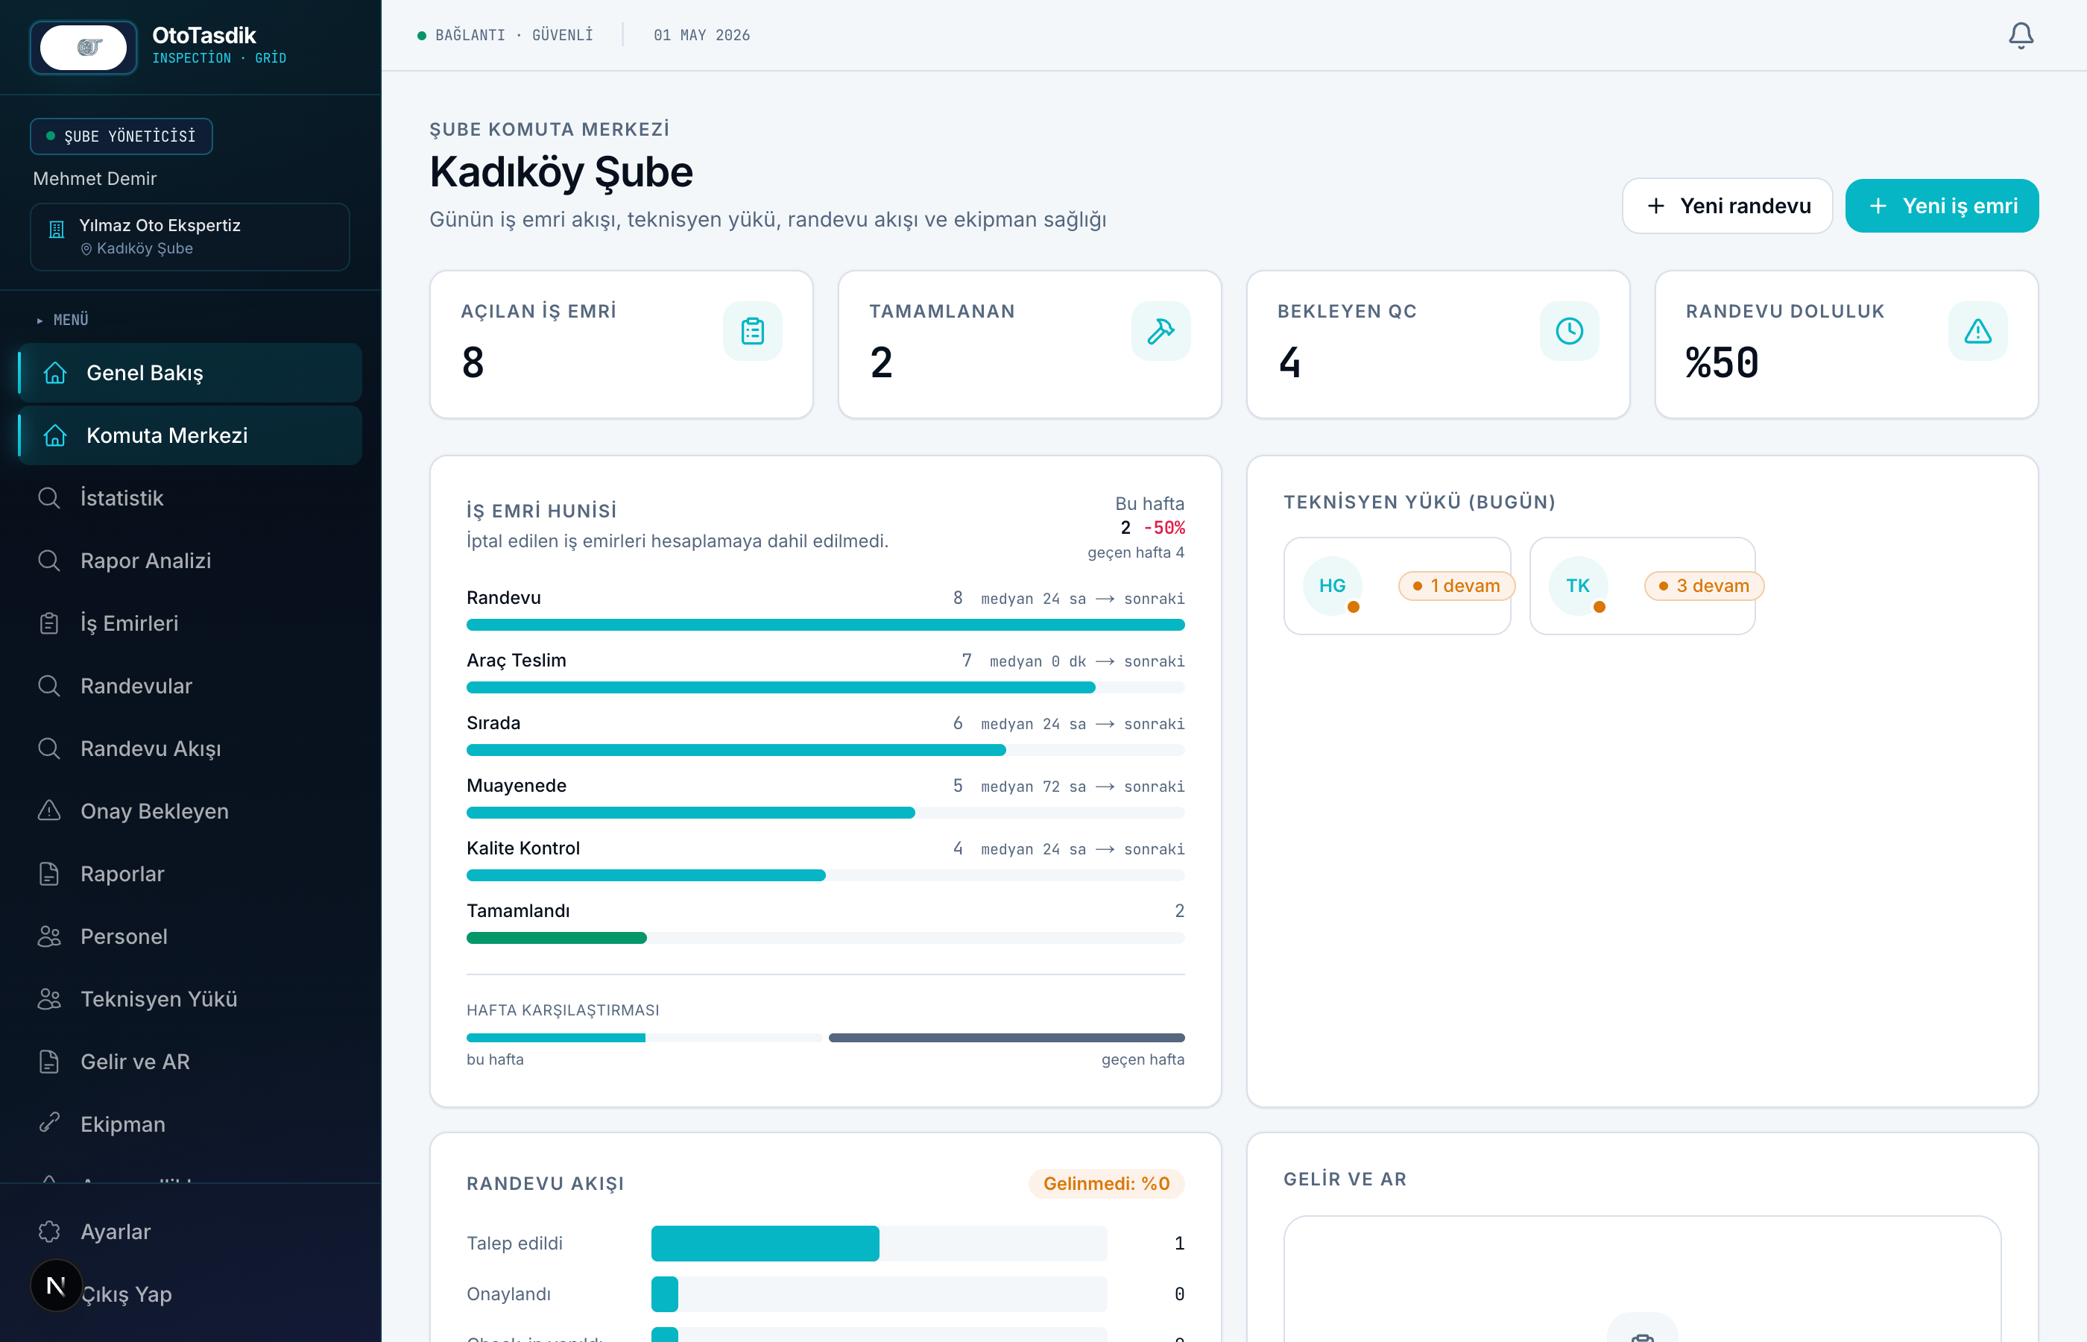
Task: Click the Yeni randevu button
Action: click(x=1727, y=206)
